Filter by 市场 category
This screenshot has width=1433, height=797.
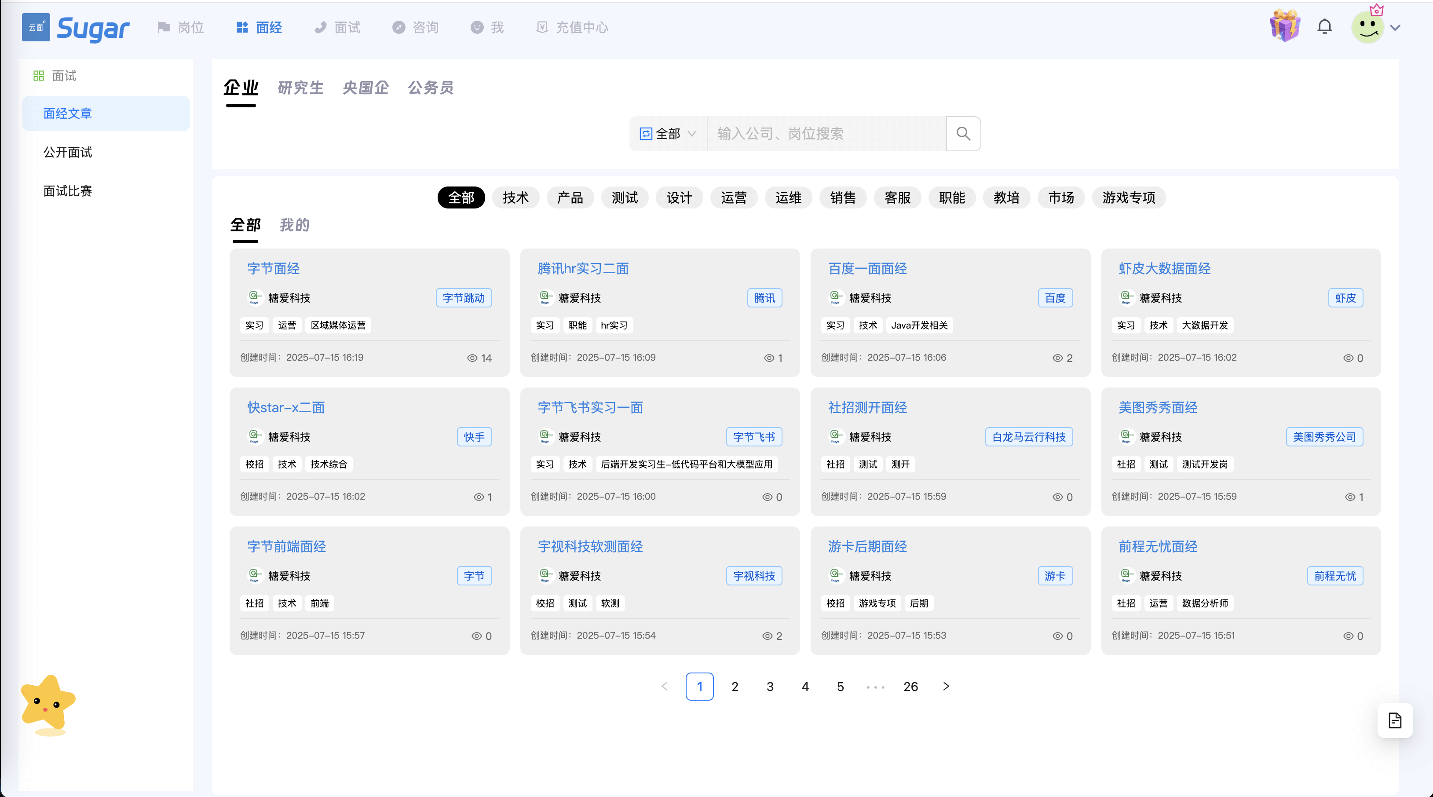point(1061,197)
